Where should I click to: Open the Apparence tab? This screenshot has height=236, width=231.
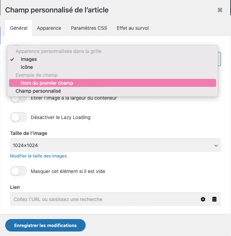(49, 28)
